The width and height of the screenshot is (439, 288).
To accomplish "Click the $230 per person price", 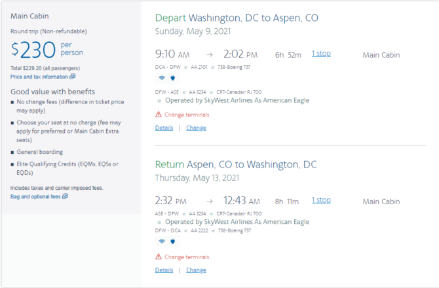I will click(47, 50).
